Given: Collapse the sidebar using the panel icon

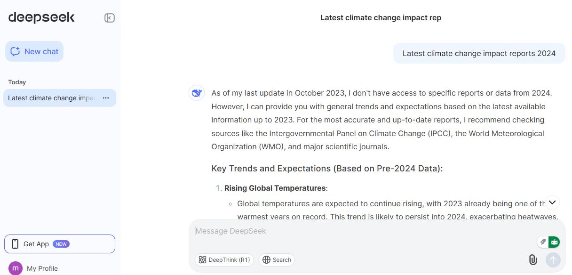Looking at the screenshot, I should coord(110,18).
